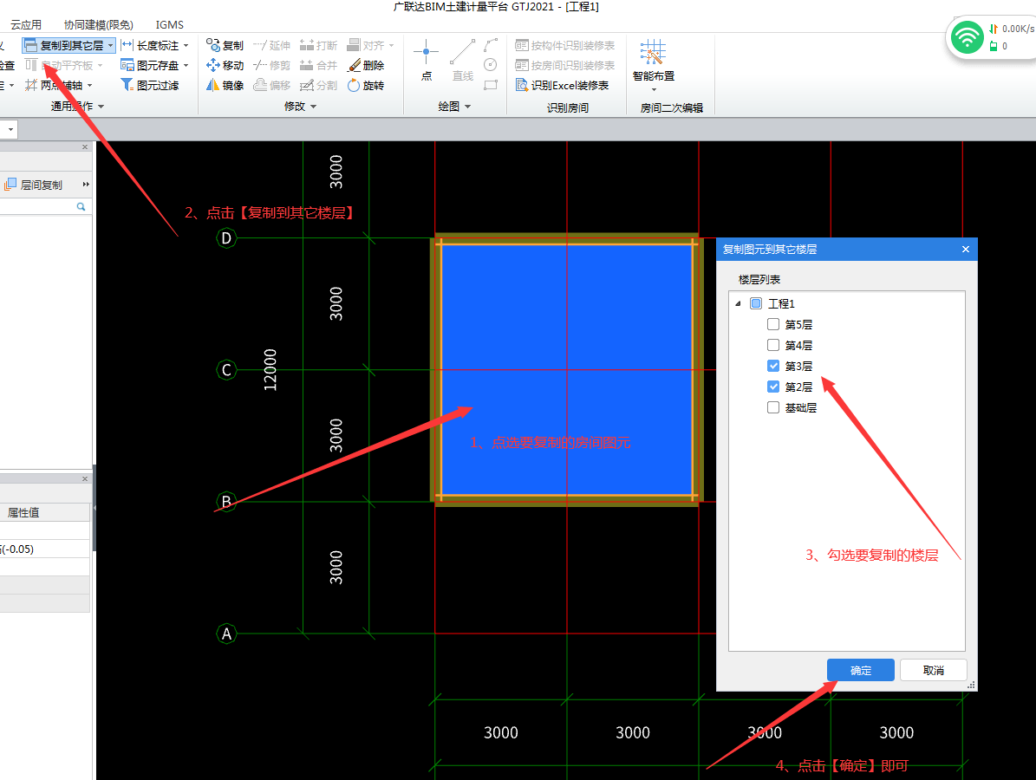Expand the 绘图 group dropdown

468,107
